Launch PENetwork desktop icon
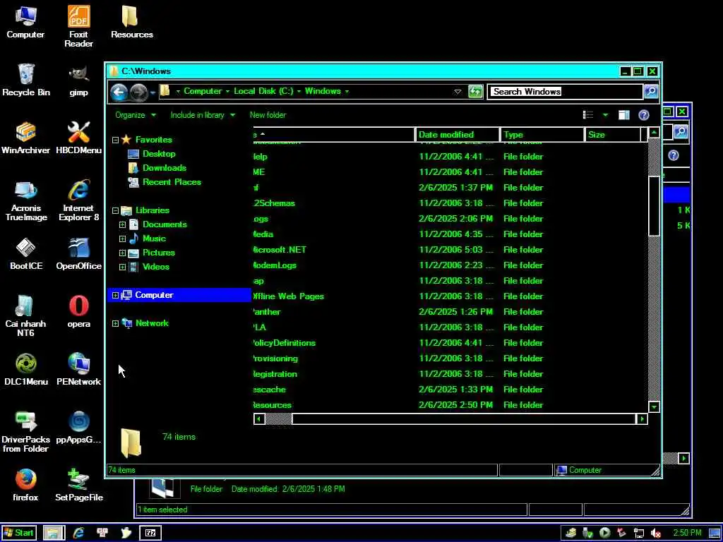The image size is (723, 542). point(78,370)
